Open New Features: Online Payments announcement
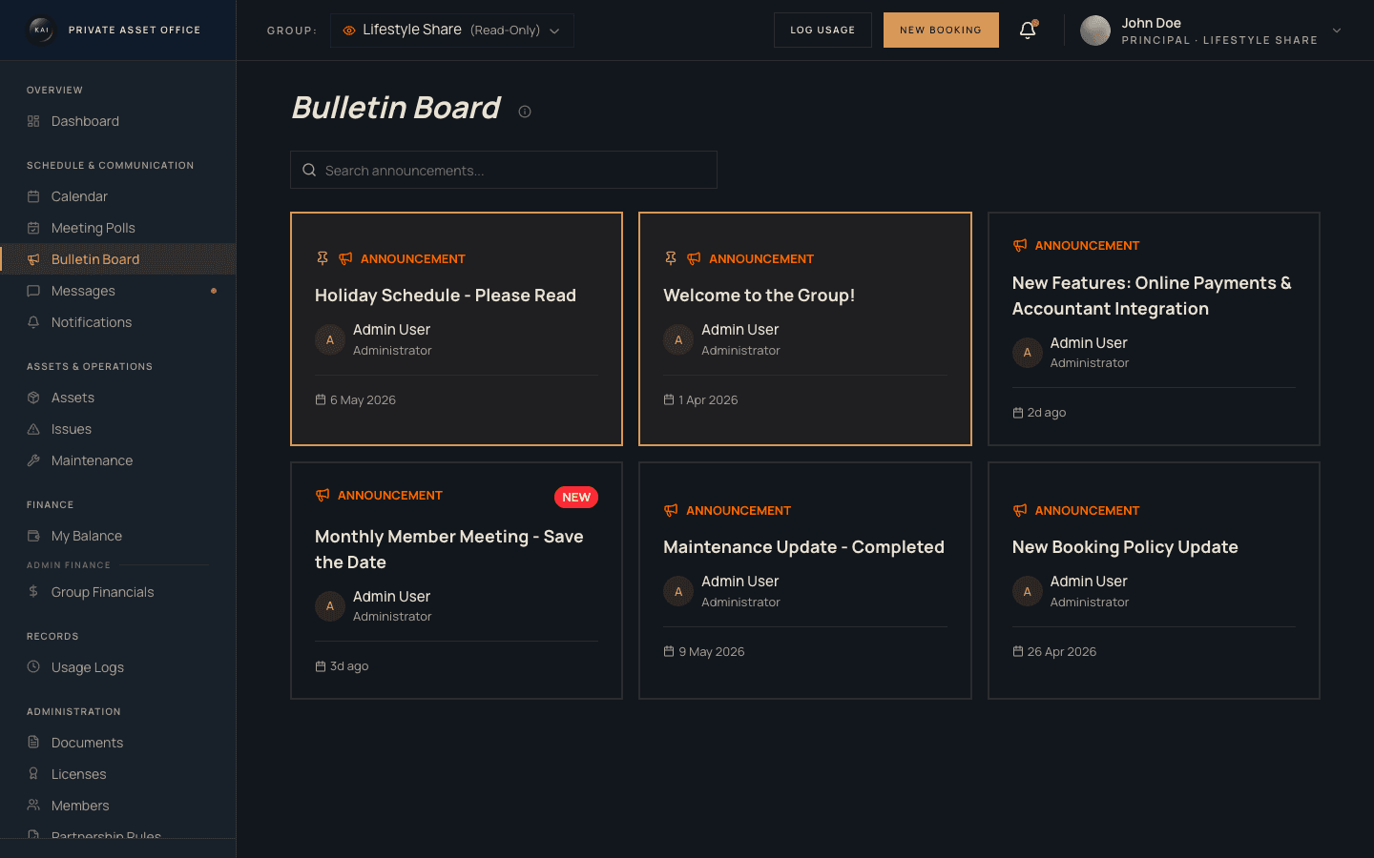This screenshot has height=858, width=1374. pos(1154,329)
